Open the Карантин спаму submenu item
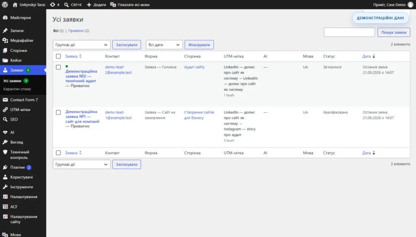 17,89
